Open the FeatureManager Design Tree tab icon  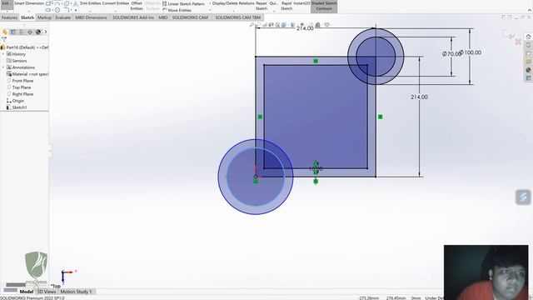point(5,32)
